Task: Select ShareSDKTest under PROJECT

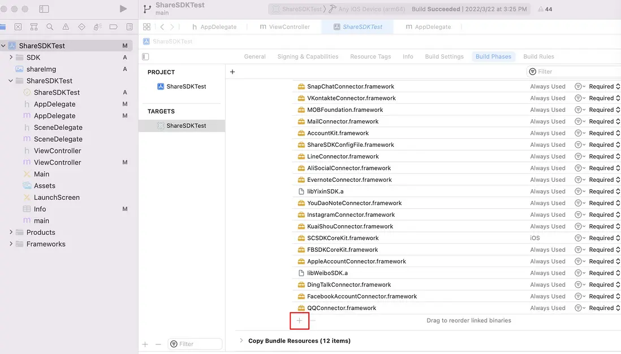Action: click(x=182, y=86)
